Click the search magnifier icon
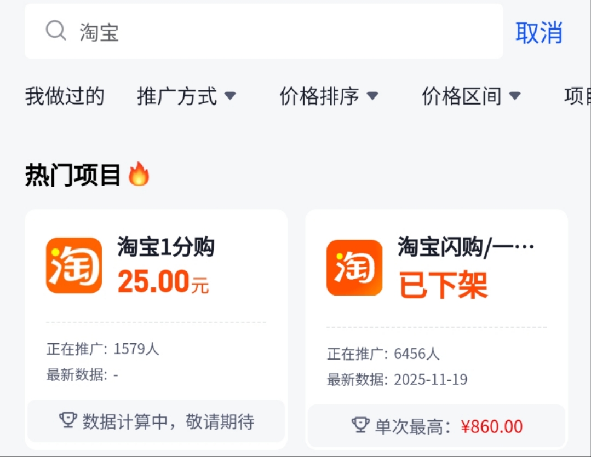This screenshot has width=591, height=457. (x=56, y=31)
